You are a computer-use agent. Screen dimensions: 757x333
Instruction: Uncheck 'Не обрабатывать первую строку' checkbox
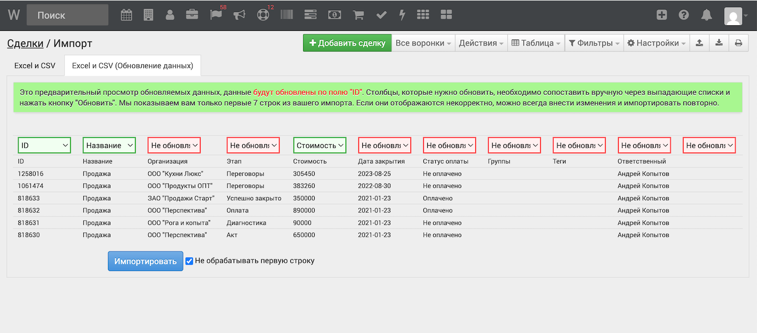coord(189,261)
